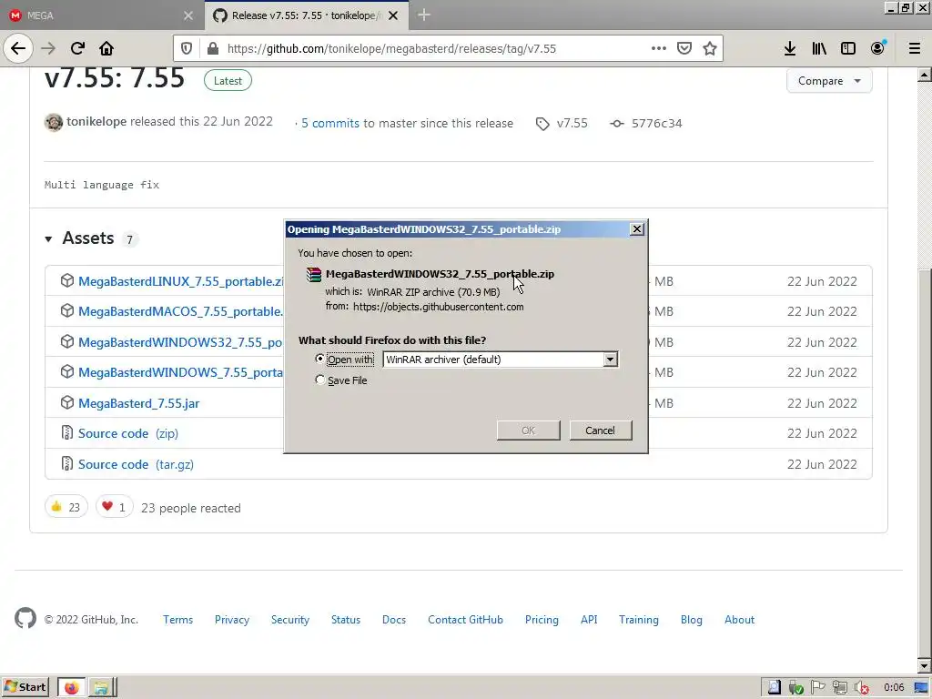This screenshot has height=699, width=932.
Task: Open the WinRAR archiver application dropdown
Action: [501, 359]
